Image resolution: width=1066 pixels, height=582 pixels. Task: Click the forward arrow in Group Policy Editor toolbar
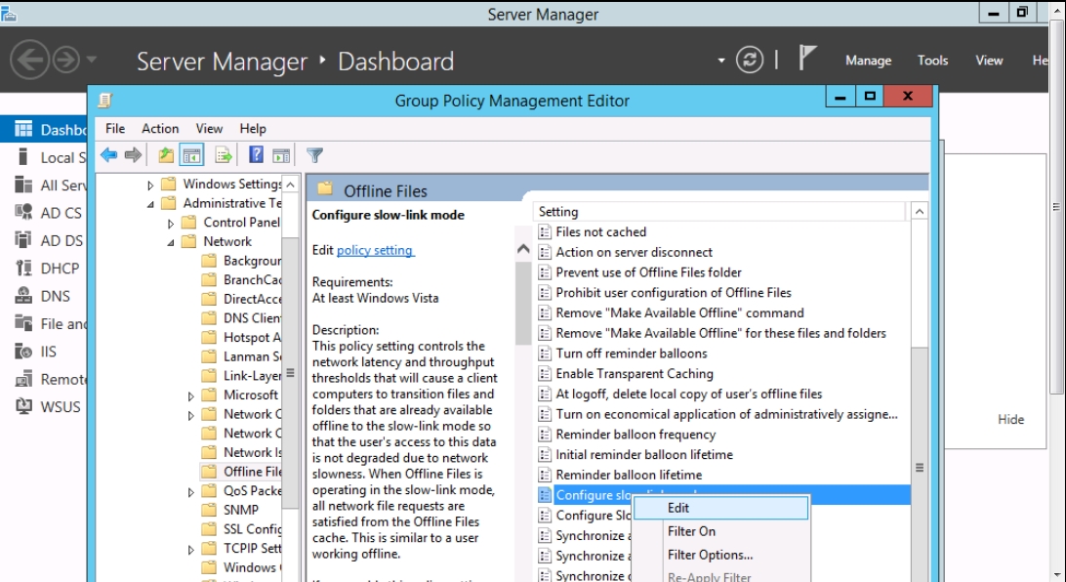(x=133, y=155)
